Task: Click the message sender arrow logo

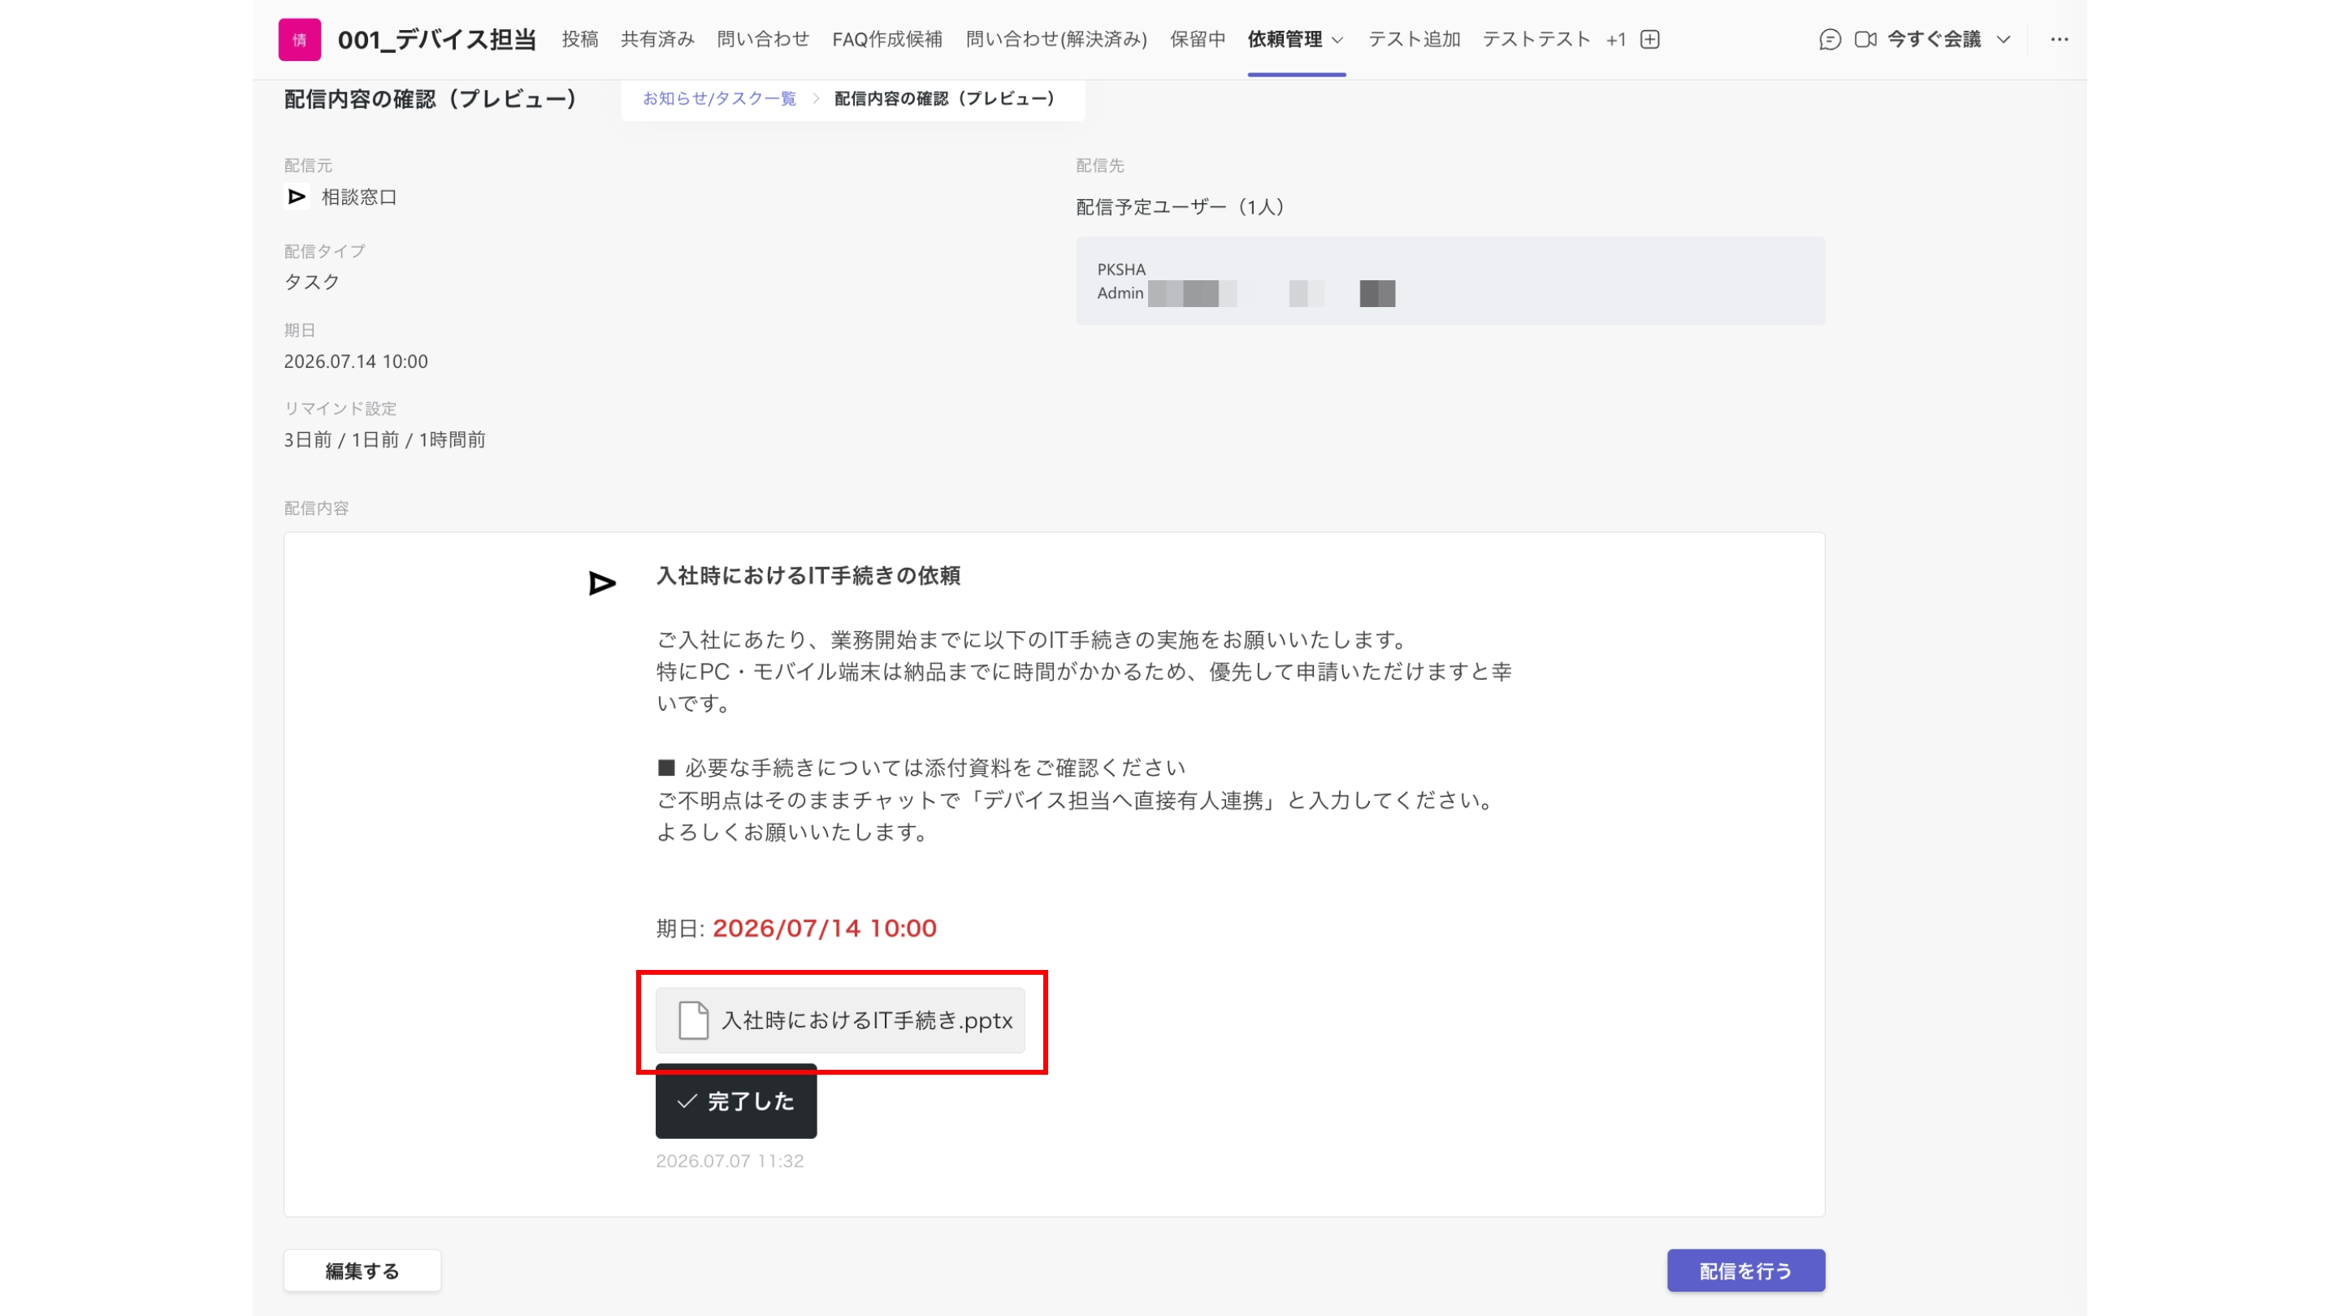Action: click(601, 583)
